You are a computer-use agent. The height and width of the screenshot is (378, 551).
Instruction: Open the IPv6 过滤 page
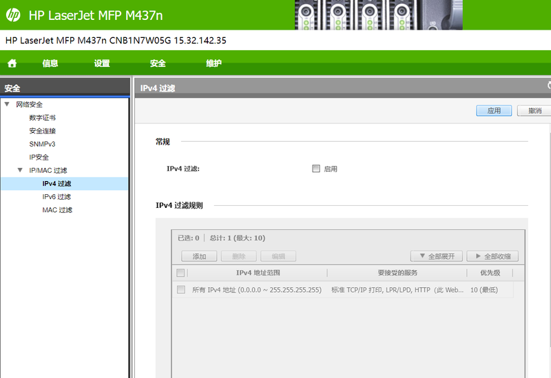[56, 197]
